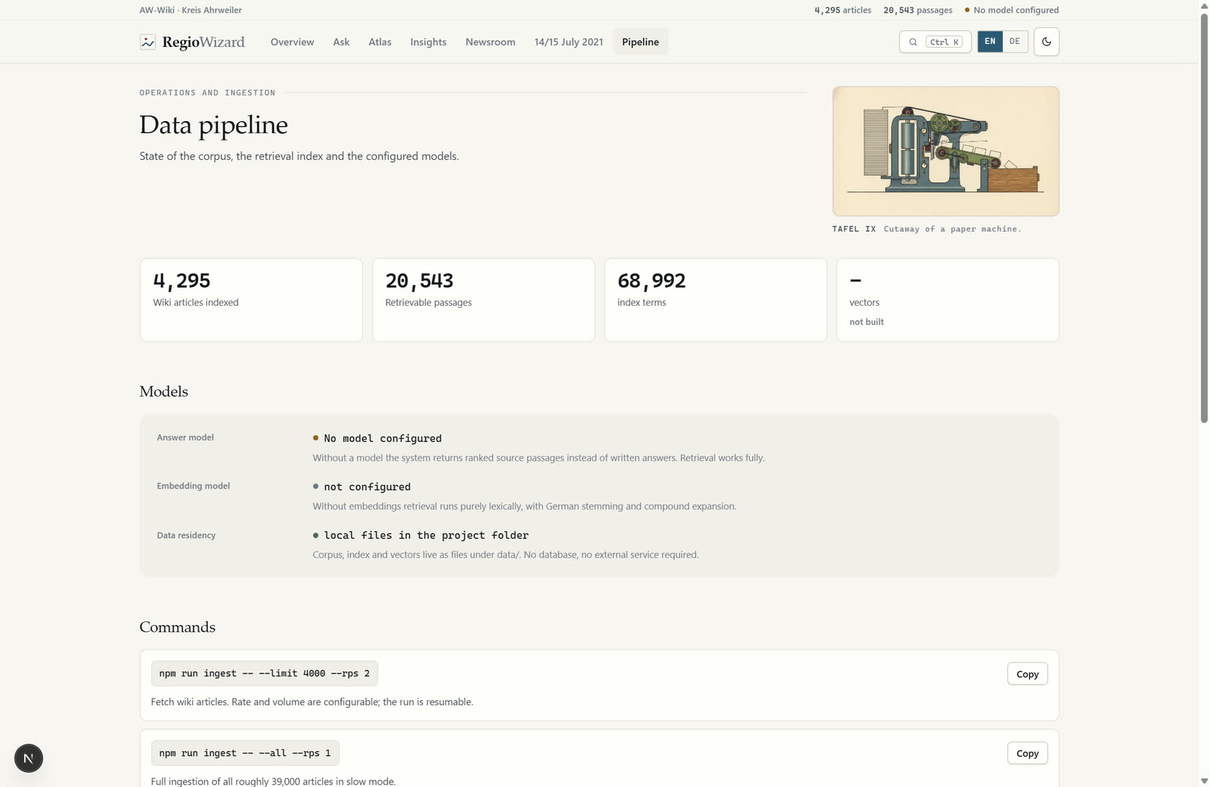Click the "Data residency" label
Screen dimensions: 1210x787
(x=186, y=535)
